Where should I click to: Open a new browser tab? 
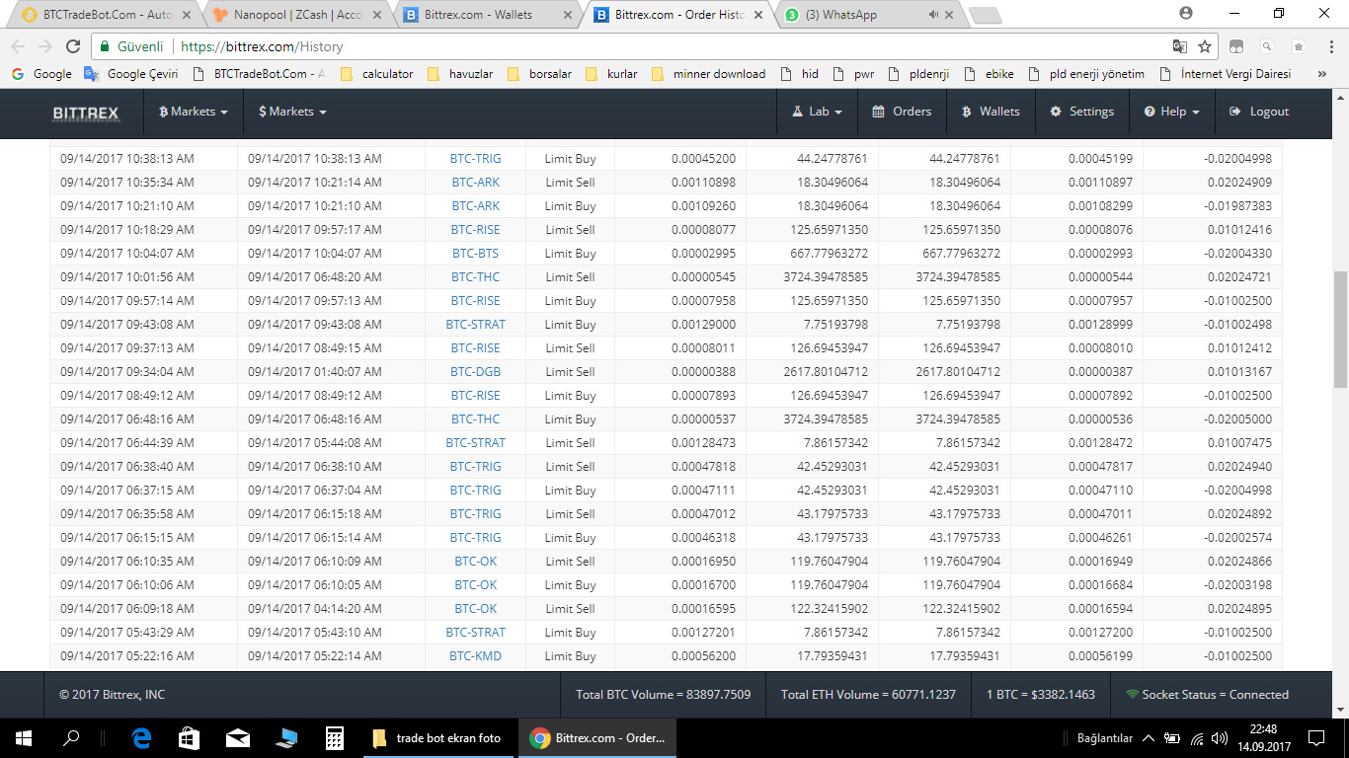pyautogui.click(x=985, y=16)
